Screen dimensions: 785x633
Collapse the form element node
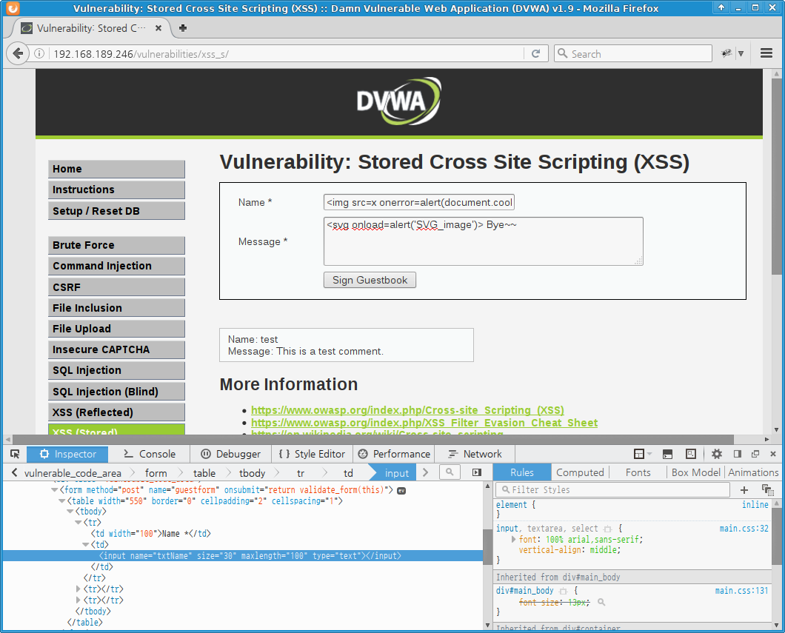[x=54, y=490]
